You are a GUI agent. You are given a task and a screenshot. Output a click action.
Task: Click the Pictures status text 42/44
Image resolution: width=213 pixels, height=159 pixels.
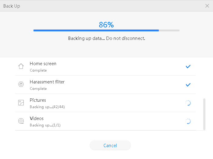point(47,107)
